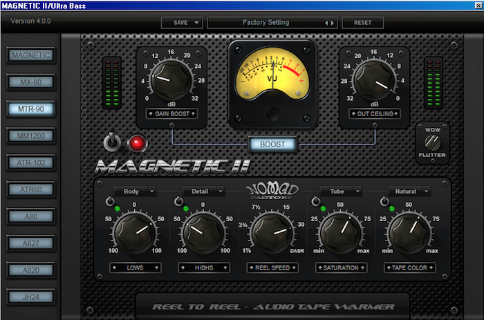Click the RESET button

point(363,23)
